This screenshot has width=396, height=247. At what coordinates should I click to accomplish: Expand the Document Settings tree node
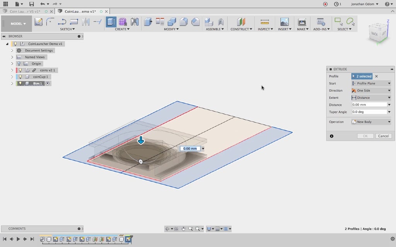click(12, 51)
